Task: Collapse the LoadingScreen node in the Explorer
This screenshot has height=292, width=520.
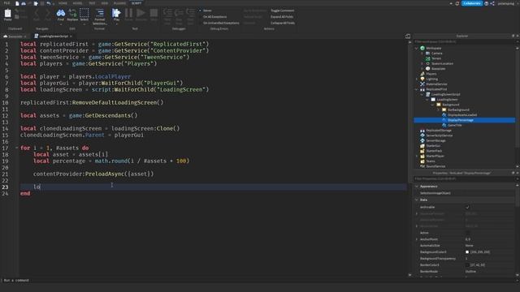Action: (427, 100)
